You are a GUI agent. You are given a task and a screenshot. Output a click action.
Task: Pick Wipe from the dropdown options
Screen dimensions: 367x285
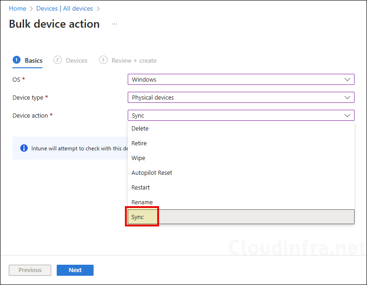[x=138, y=158]
